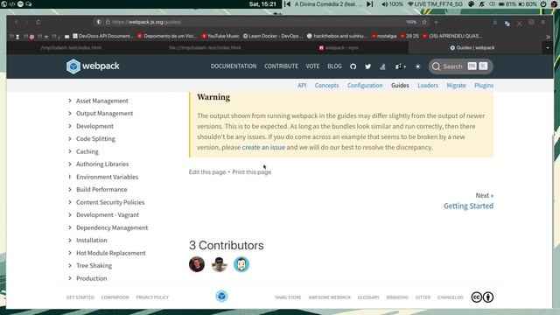Switch to the API section tab
Image resolution: width=560 pixels, height=315 pixels.
coord(302,86)
